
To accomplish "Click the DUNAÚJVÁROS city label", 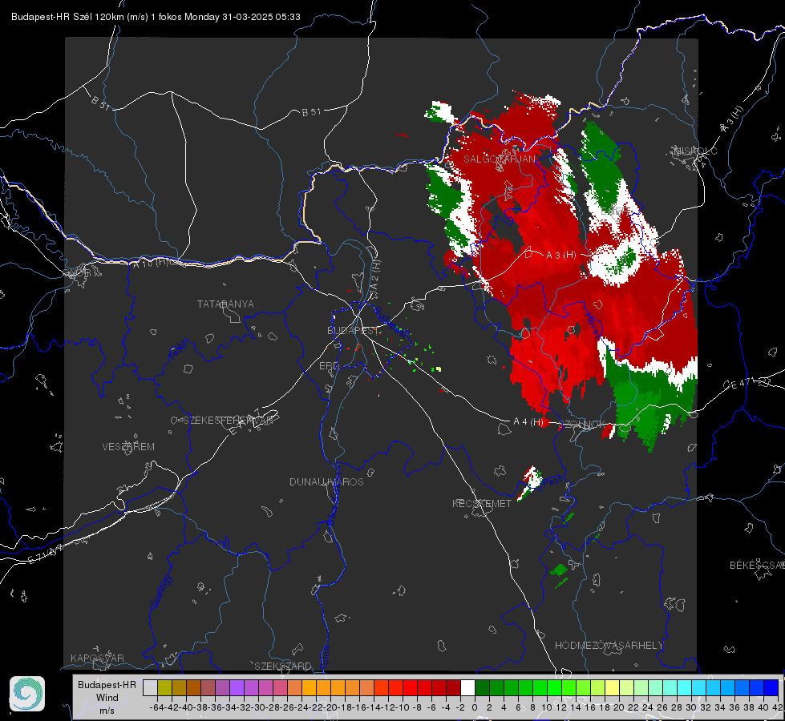I will (x=326, y=481).
